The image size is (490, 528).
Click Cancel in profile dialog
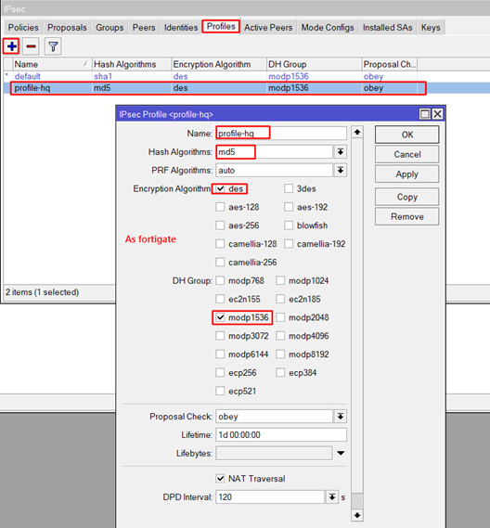[x=406, y=155]
